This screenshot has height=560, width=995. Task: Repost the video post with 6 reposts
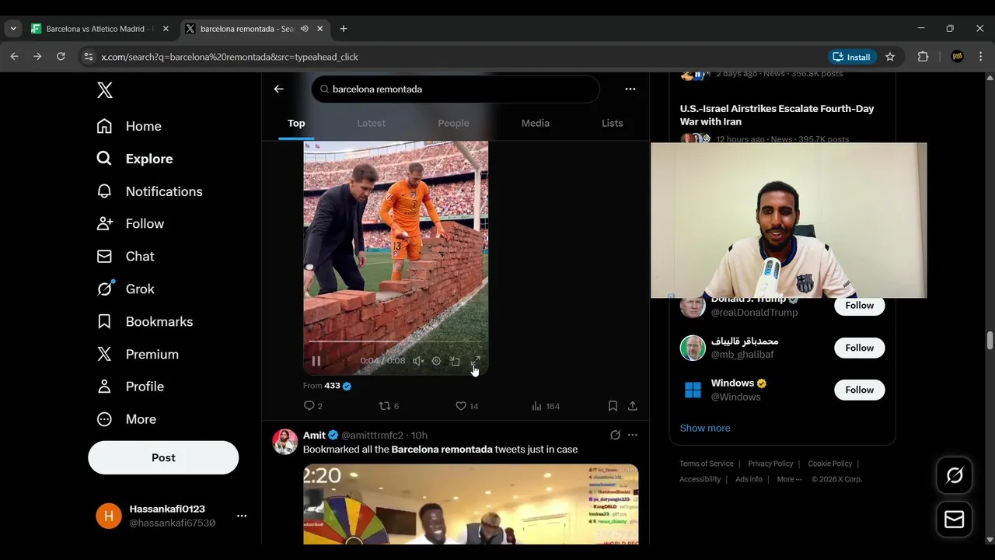(x=389, y=406)
